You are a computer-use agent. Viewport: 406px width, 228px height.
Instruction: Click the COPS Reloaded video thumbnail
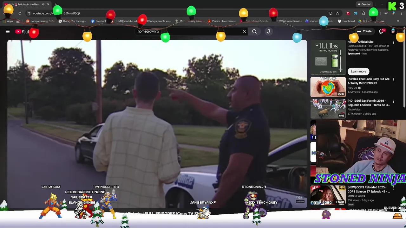328,195
